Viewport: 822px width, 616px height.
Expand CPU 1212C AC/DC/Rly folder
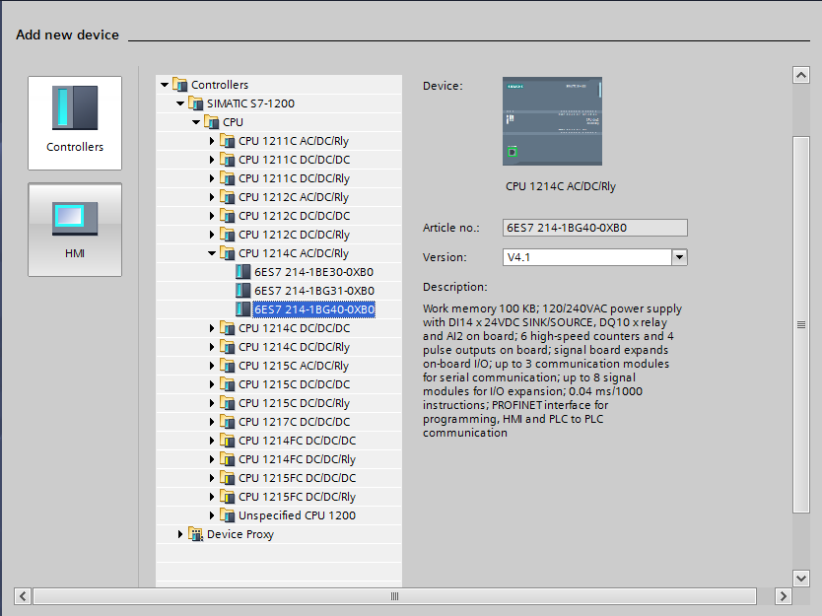pyautogui.click(x=212, y=197)
